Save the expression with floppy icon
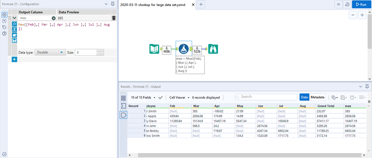 coord(15,40)
